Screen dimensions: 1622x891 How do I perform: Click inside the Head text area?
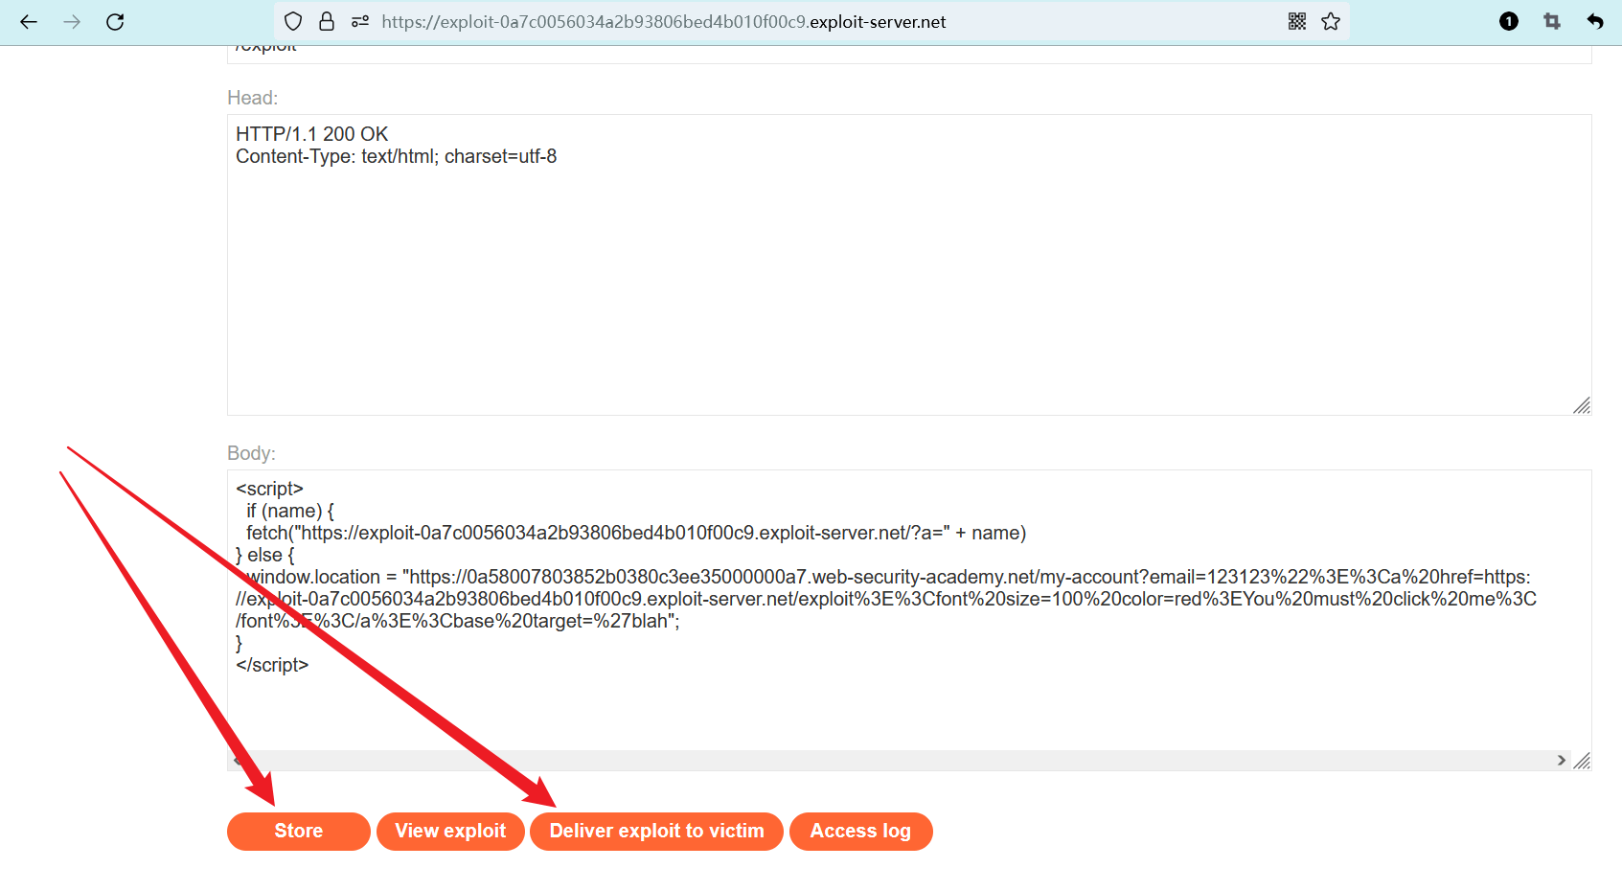[909, 264]
